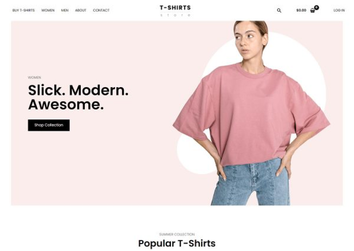Screen dimensions: 354x251
Task: Visit the ABOUT page link
Action: coord(81,10)
